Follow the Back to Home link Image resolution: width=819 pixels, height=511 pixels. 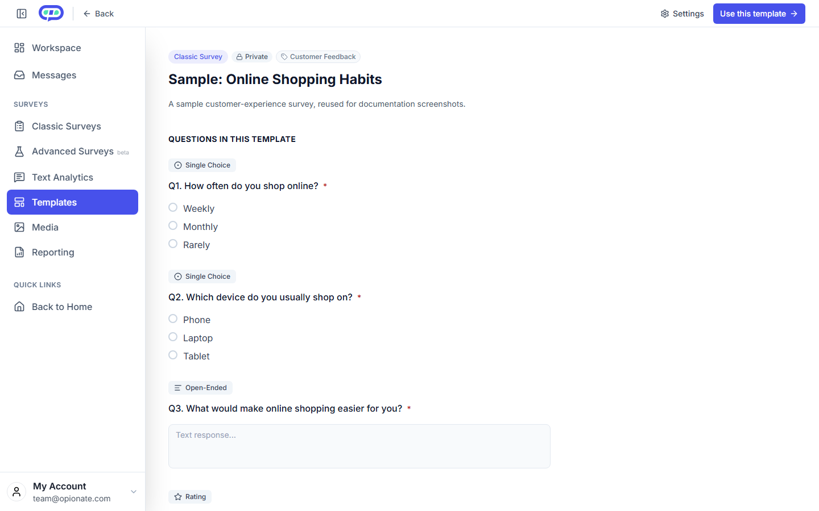coord(72,307)
